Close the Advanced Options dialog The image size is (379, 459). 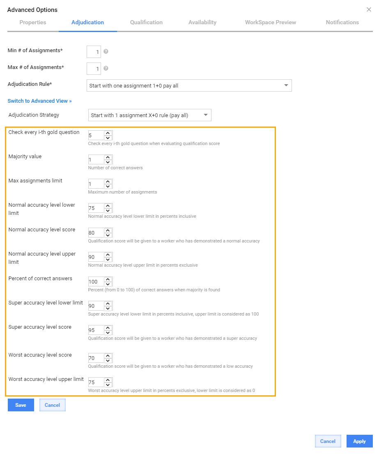coord(369,10)
